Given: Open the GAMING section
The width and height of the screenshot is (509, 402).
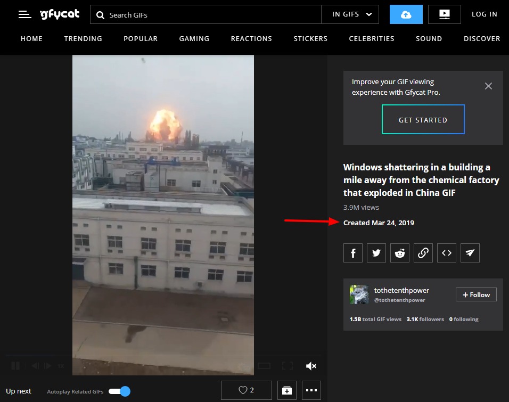Looking at the screenshot, I should pos(194,39).
